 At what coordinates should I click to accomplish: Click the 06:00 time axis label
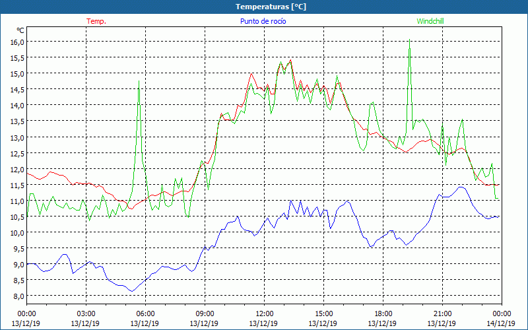tap(145, 314)
